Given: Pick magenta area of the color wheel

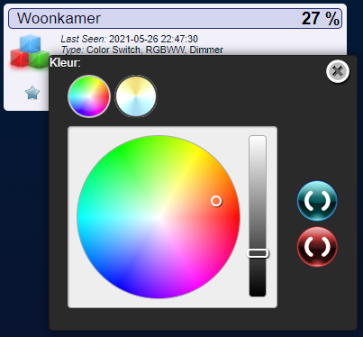Looking at the screenshot, I should [x=198, y=284].
